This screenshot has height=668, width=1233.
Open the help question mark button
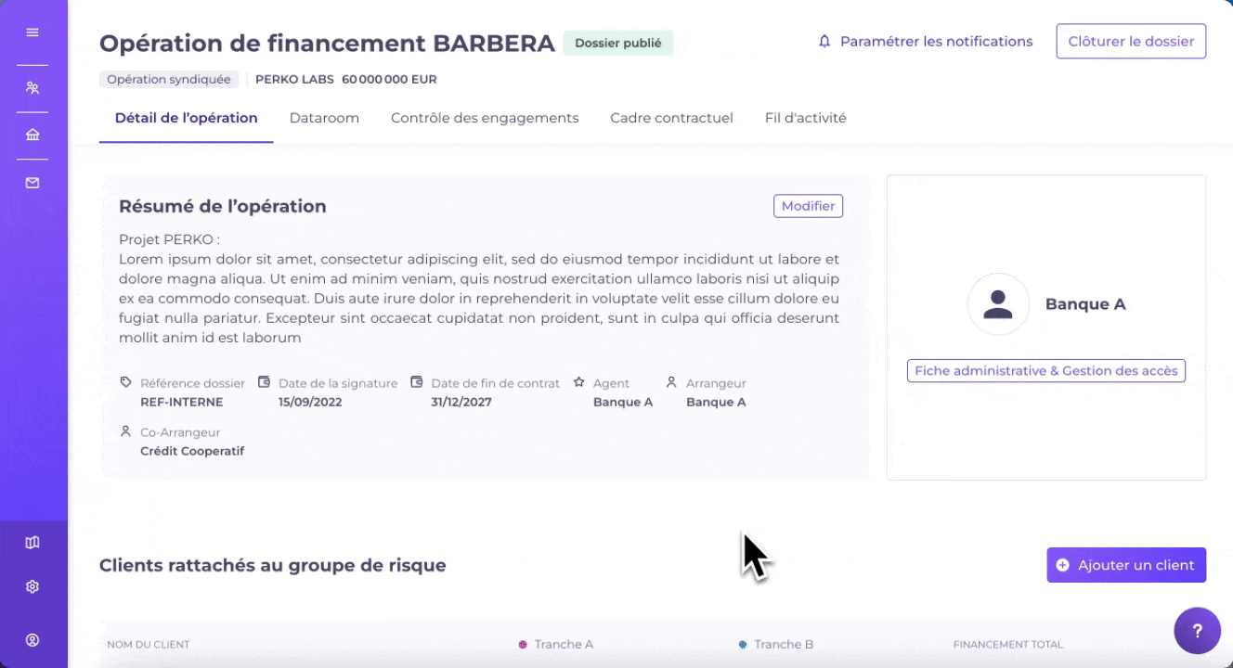tap(1197, 631)
